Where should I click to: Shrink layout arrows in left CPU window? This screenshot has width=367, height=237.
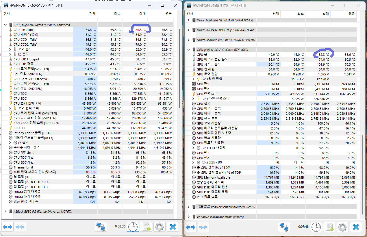[x=20, y=227]
